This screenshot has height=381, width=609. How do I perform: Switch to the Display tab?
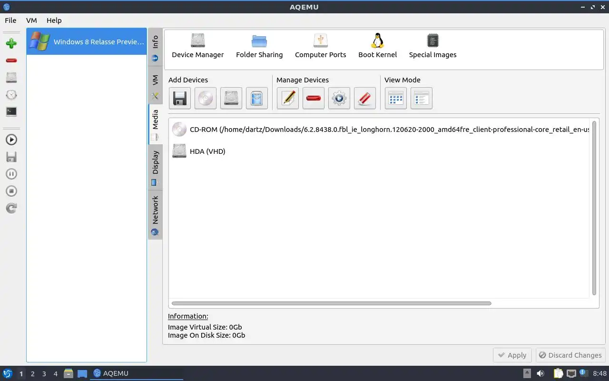[x=155, y=167]
